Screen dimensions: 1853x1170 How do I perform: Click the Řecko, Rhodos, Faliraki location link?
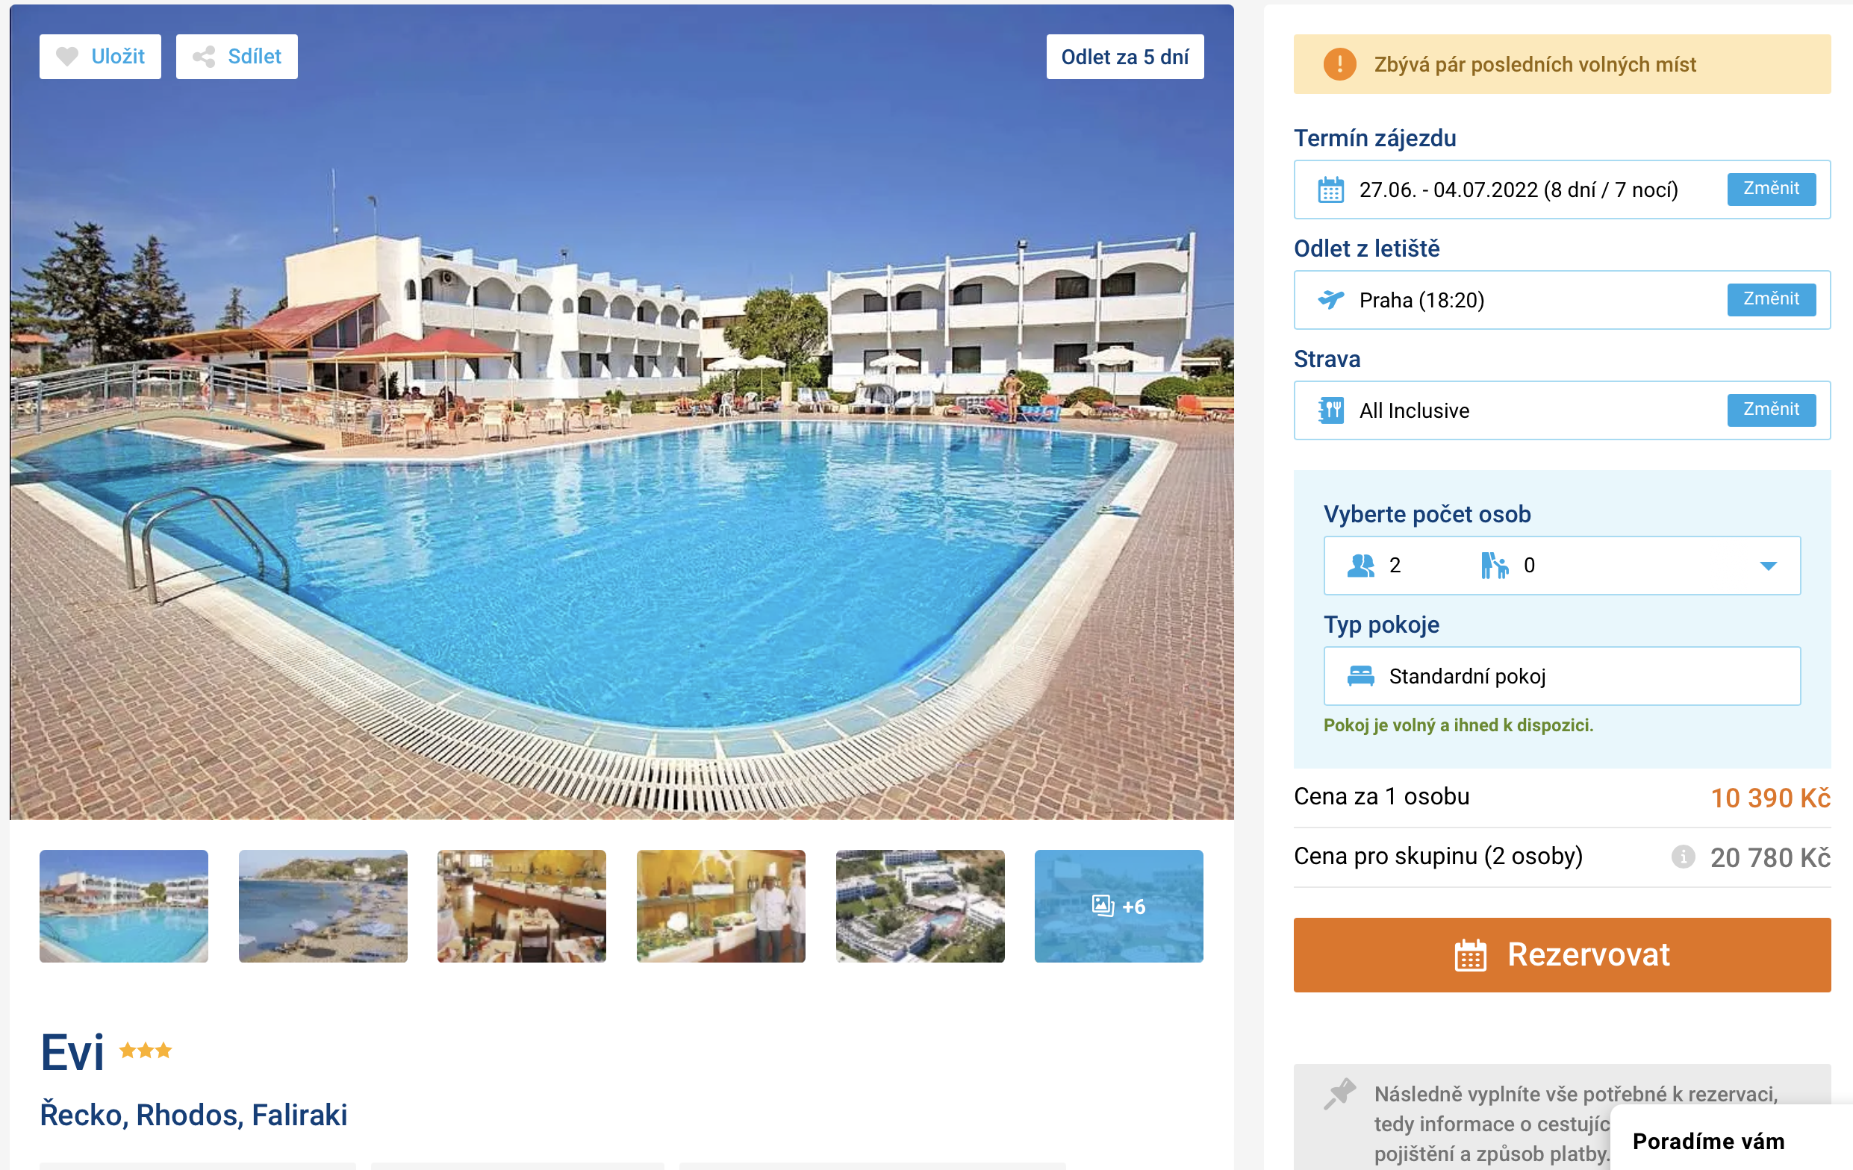(x=194, y=1115)
